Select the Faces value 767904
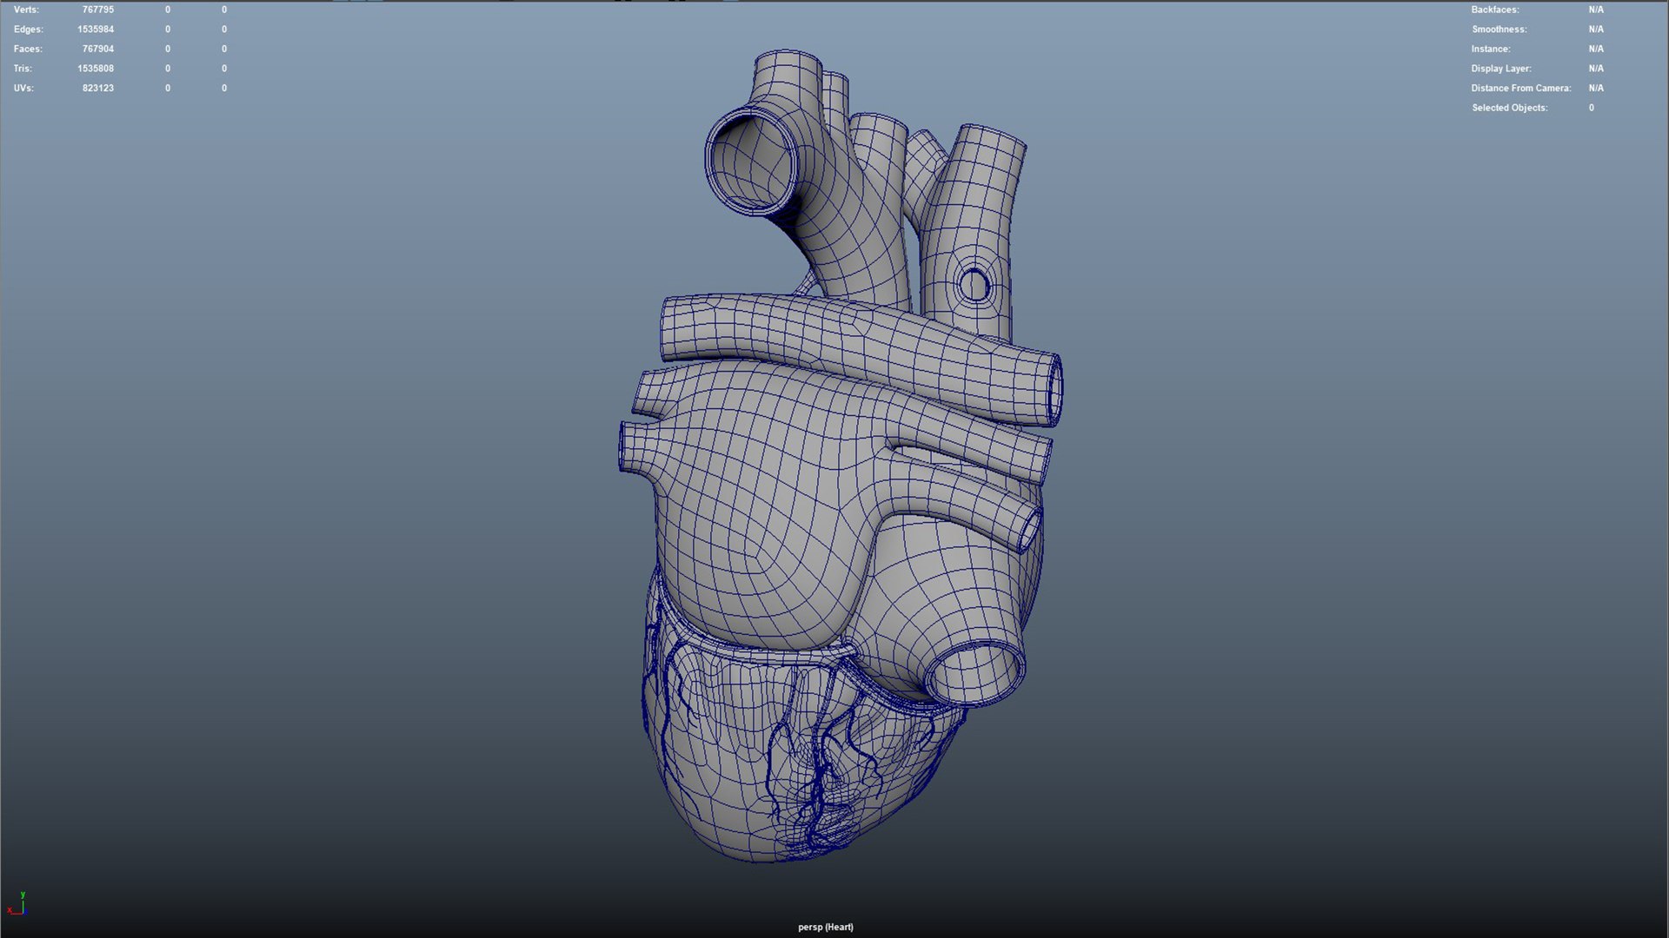This screenshot has height=938, width=1669. 98,50
